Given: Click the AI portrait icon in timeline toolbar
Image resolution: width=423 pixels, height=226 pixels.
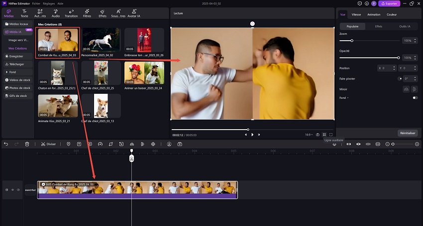Looking at the screenshot, I should 169,144.
